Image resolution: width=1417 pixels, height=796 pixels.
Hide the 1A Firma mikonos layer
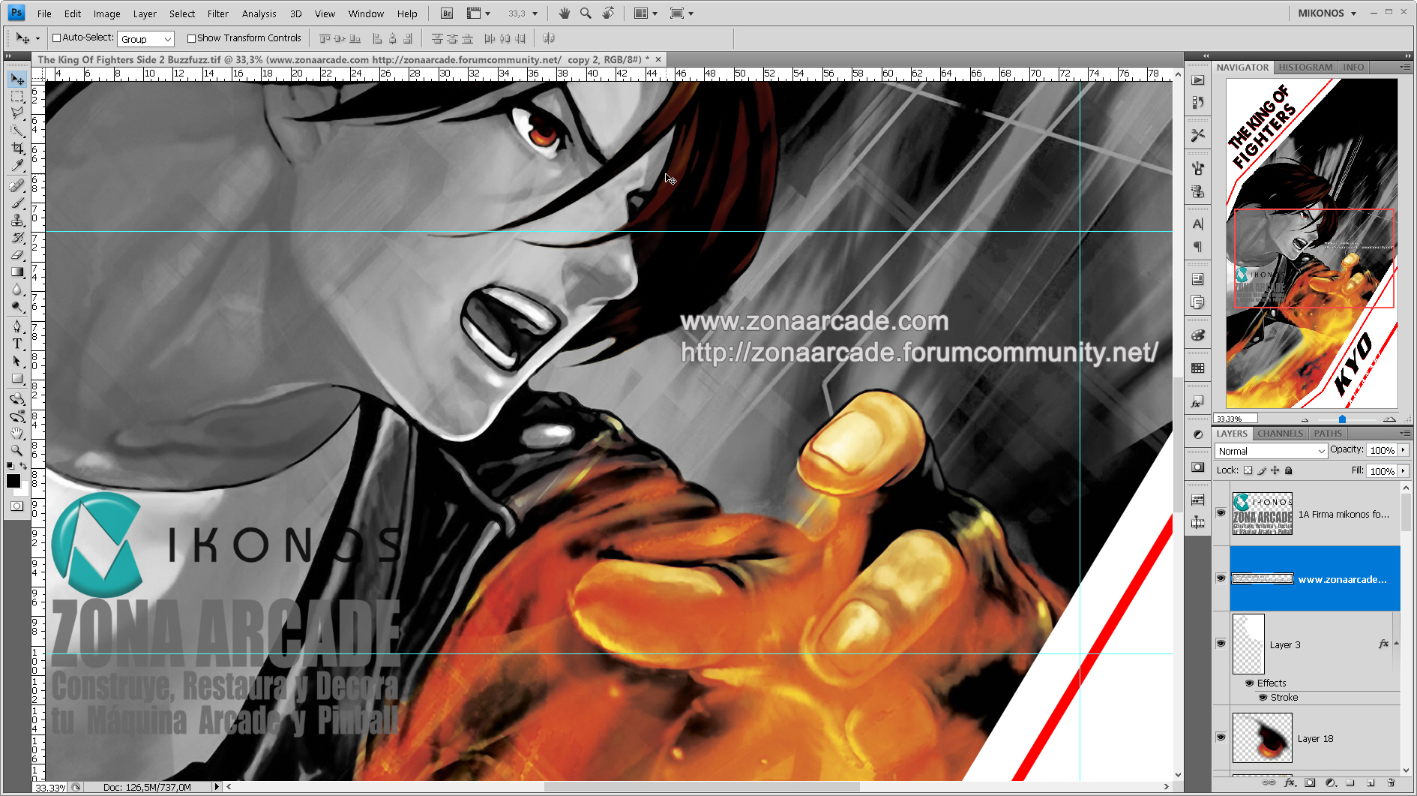click(1221, 513)
